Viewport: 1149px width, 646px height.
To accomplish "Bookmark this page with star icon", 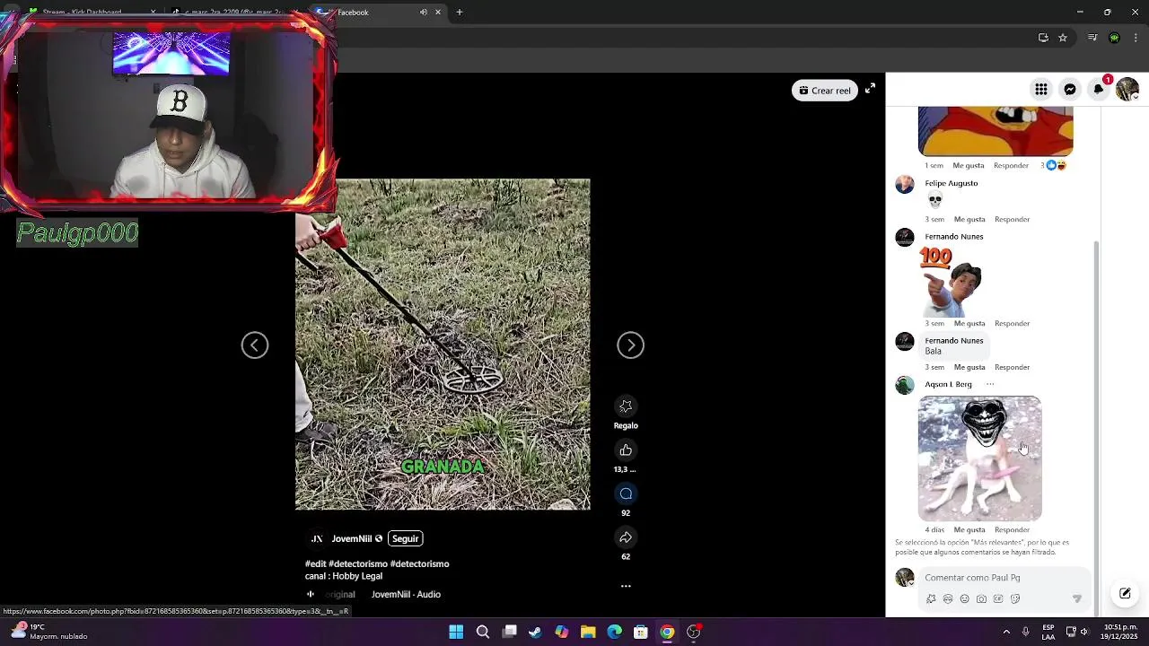I will [1063, 38].
